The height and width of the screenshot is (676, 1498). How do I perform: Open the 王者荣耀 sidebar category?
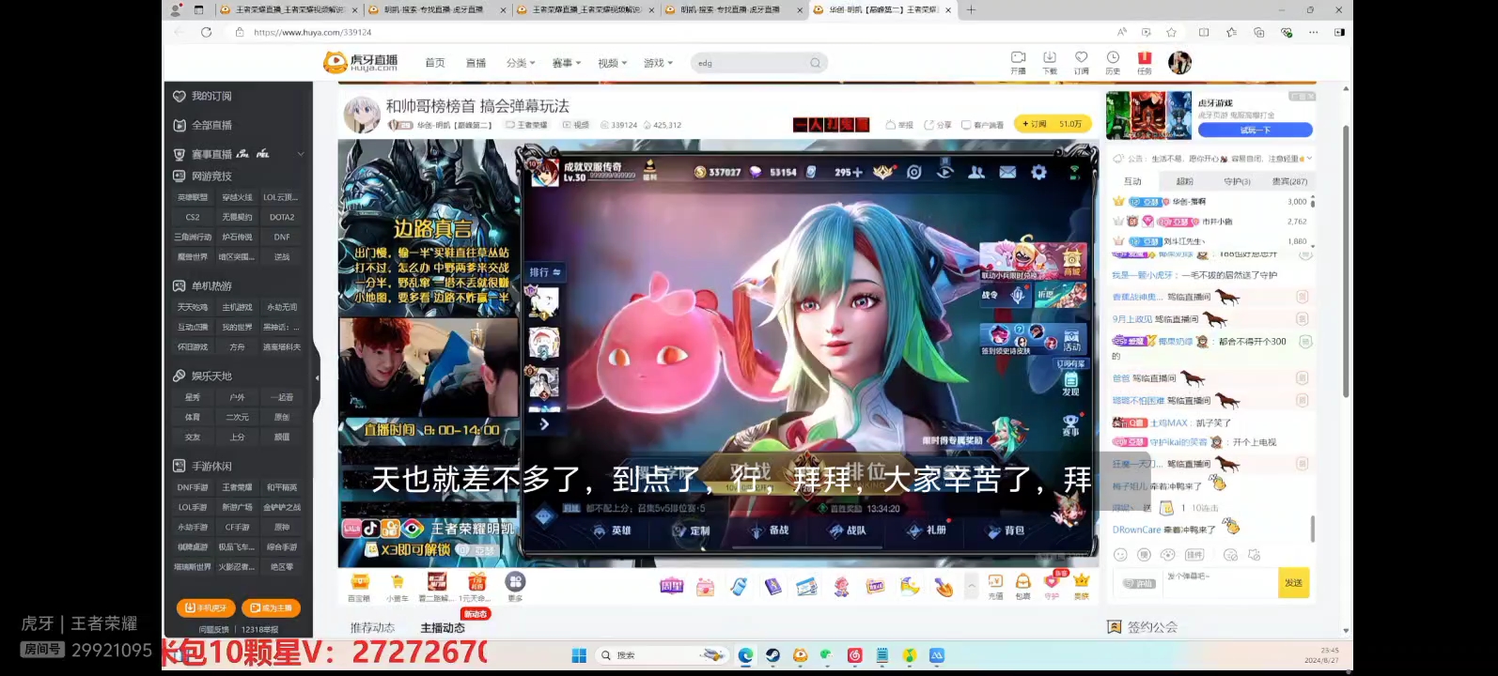click(237, 487)
